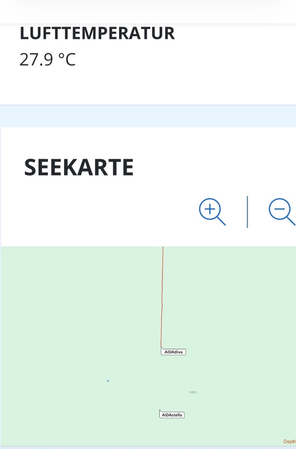Click the divider between the zoom icons
Screen dimensions: 296x449
247,211
